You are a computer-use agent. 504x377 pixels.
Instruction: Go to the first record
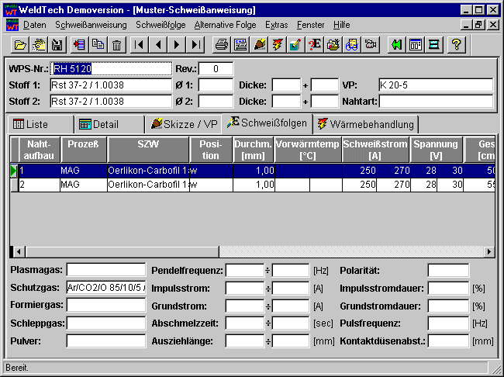(140, 45)
